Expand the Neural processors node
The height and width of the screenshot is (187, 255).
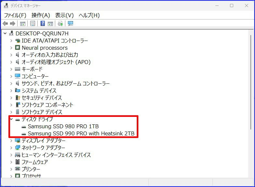coord(11,48)
